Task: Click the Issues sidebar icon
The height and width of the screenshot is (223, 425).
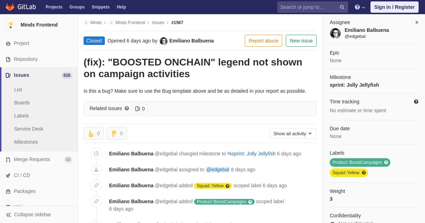Action: click(8, 75)
